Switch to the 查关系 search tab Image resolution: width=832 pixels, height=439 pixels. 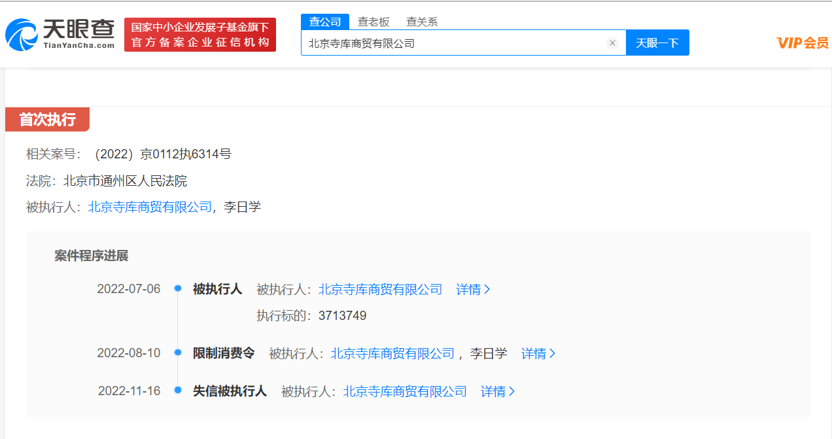point(422,22)
